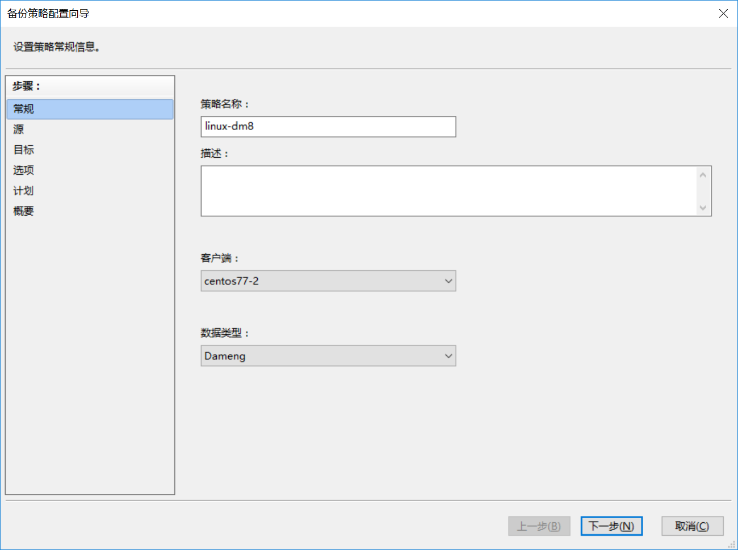Open the 客户端 dropdown showing centos77-2
Image resolution: width=738 pixels, height=550 pixels.
(328, 281)
